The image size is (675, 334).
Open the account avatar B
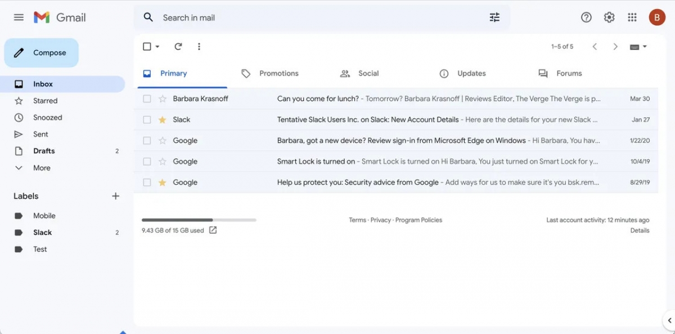[657, 17]
